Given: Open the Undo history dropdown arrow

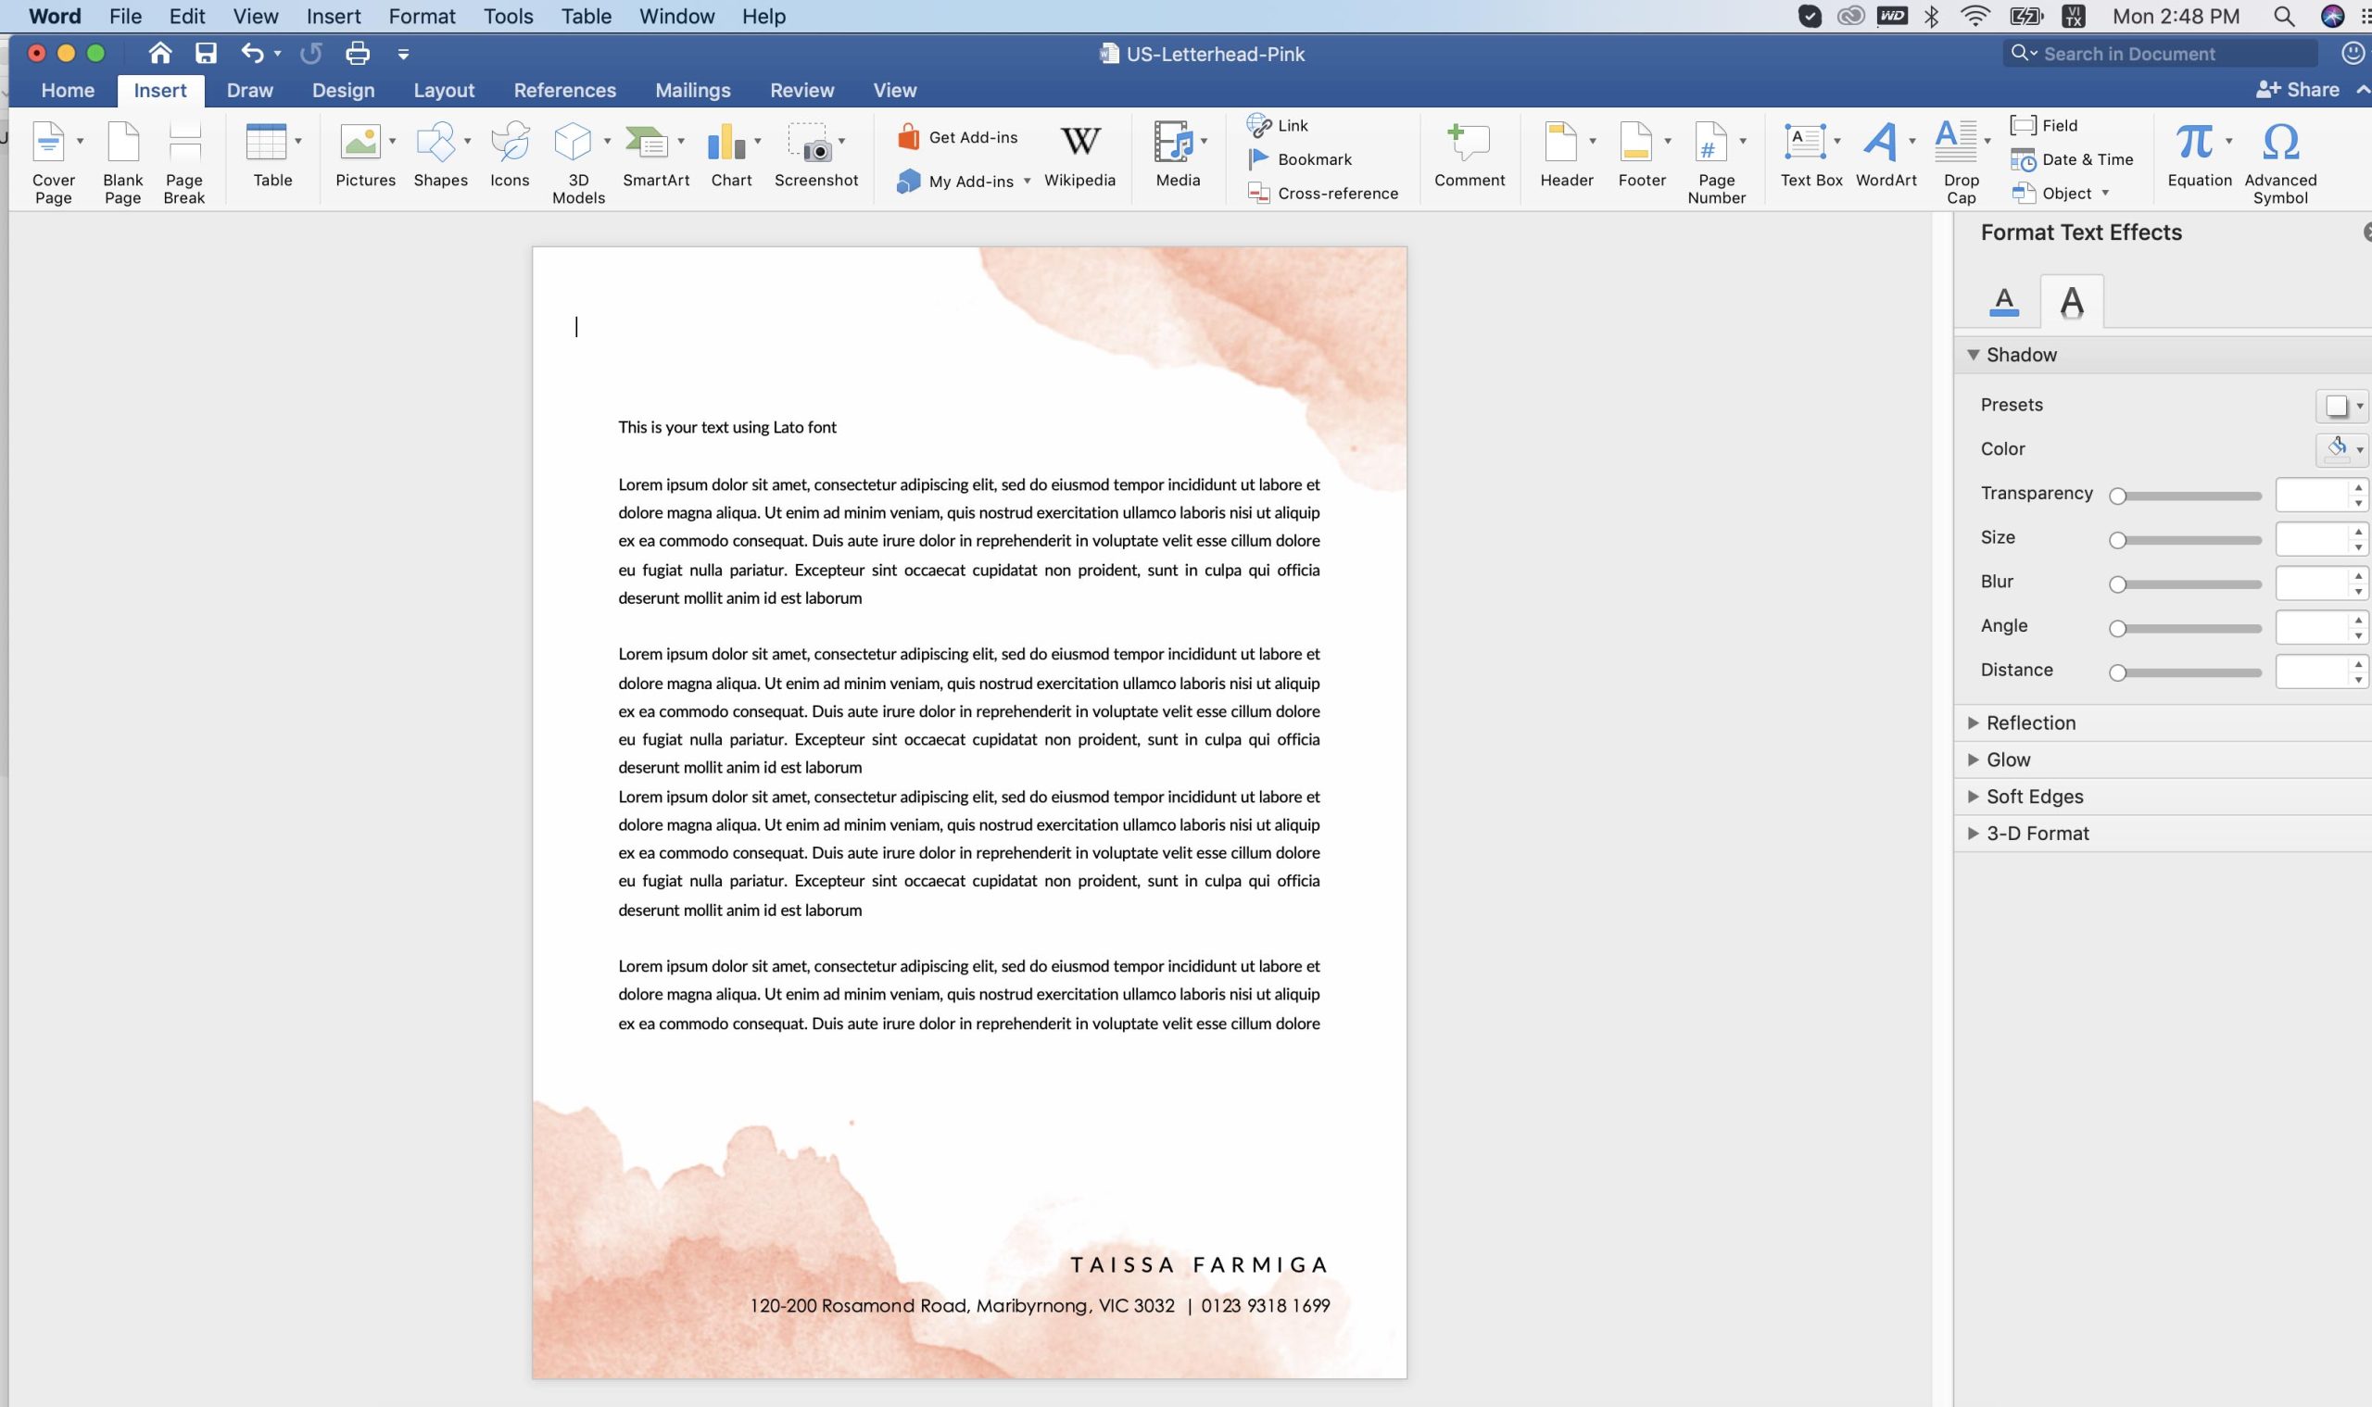Looking at the screenshot, I should [277, 53].
